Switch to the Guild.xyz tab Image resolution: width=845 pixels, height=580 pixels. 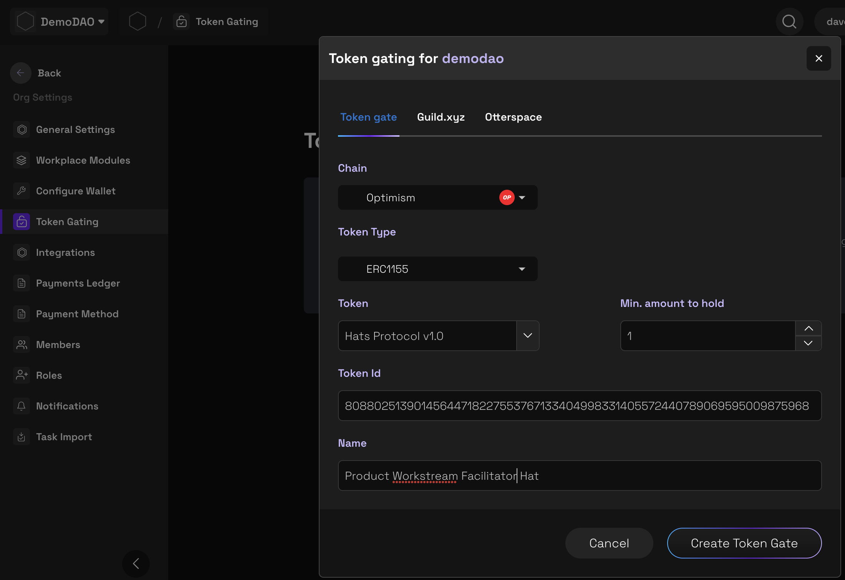(x=441, y=117)
